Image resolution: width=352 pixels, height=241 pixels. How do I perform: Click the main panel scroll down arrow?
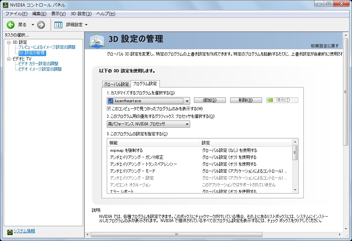click(346, 229)
